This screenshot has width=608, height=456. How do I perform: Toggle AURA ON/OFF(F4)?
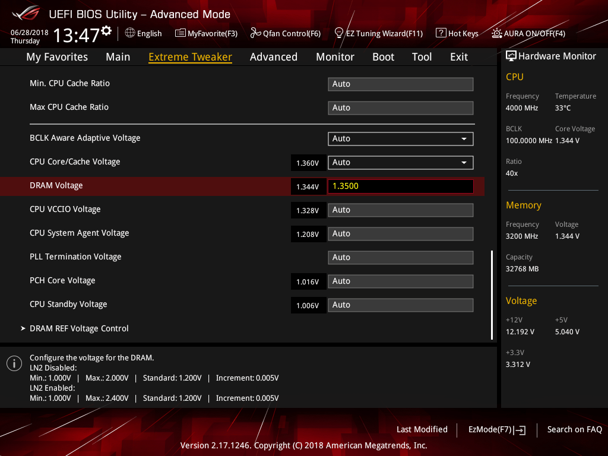pos(528,33)
